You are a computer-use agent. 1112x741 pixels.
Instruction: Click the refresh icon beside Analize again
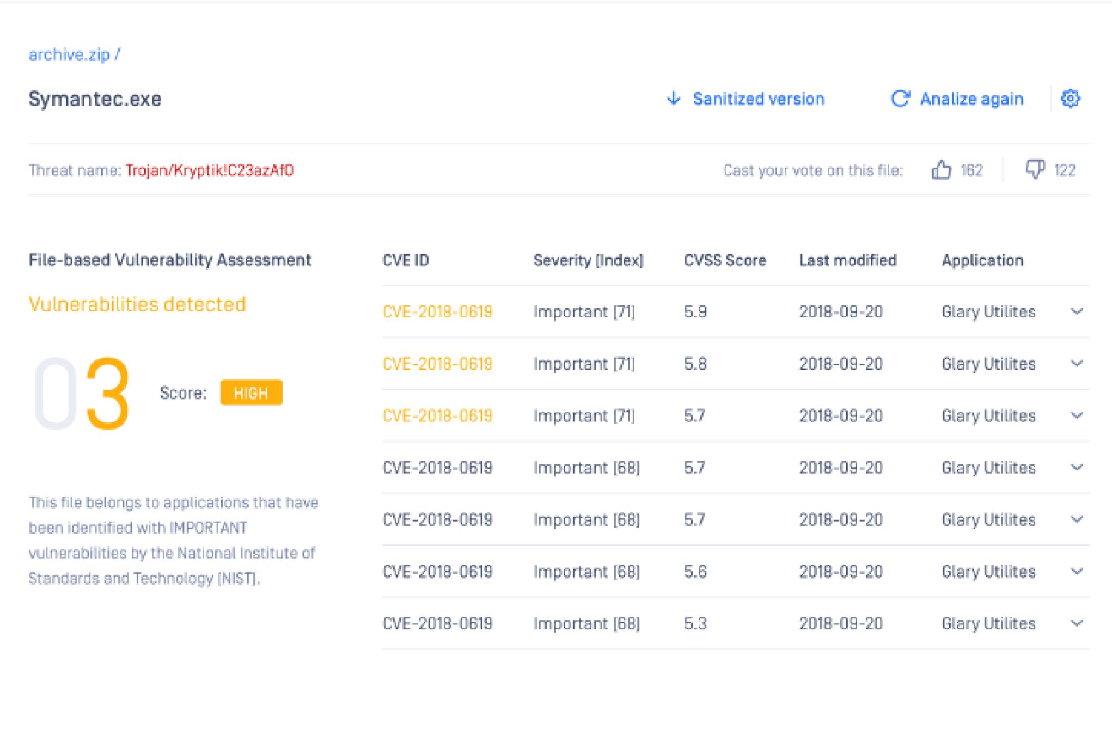(900, 99)
